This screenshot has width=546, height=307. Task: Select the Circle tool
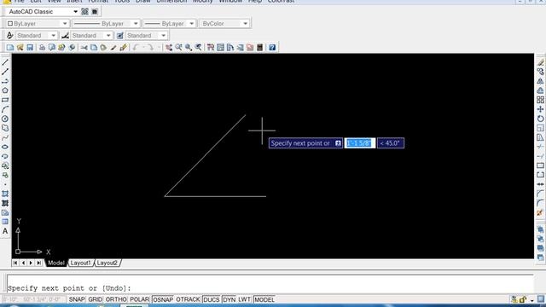tap(5, 119)
